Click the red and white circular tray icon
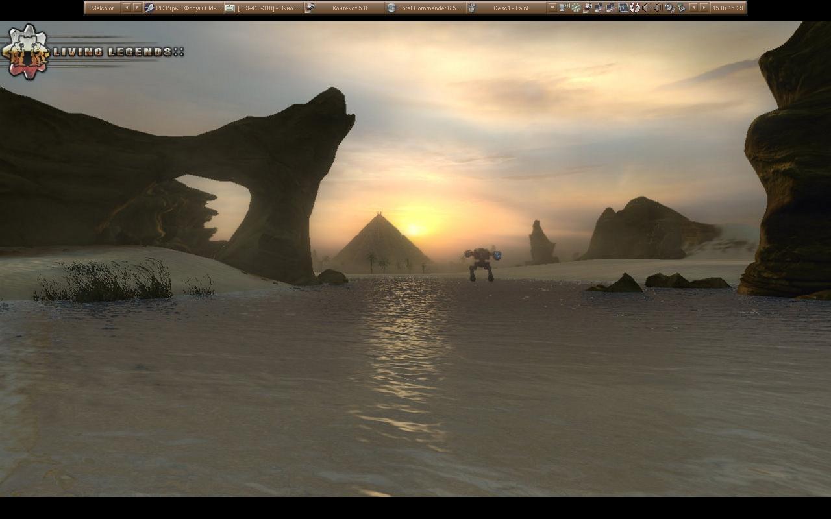The image size is (831, 519). pos(635,8)
